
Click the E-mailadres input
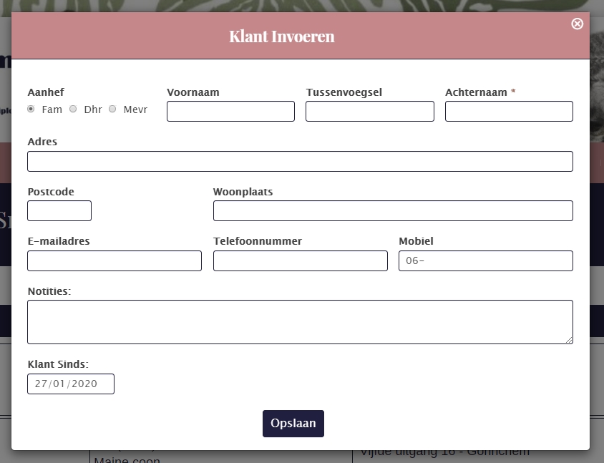click(x=115, y=261)
